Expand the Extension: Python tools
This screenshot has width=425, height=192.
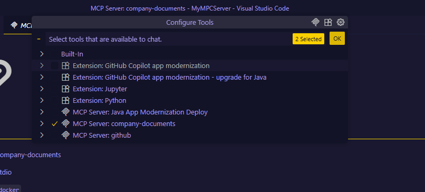pyautogui.click(x=42, y=101)
